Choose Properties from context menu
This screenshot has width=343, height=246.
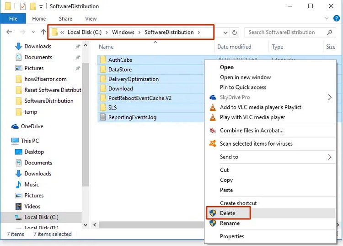pos(232,236)
